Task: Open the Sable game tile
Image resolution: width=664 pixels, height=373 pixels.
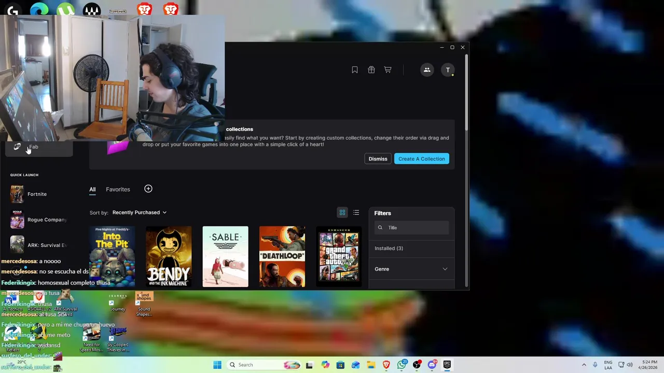Action: (x=225, y=256)
